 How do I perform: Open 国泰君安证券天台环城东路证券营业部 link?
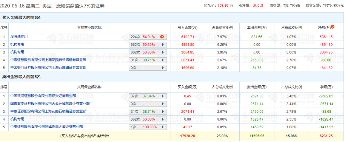(50, 103)
